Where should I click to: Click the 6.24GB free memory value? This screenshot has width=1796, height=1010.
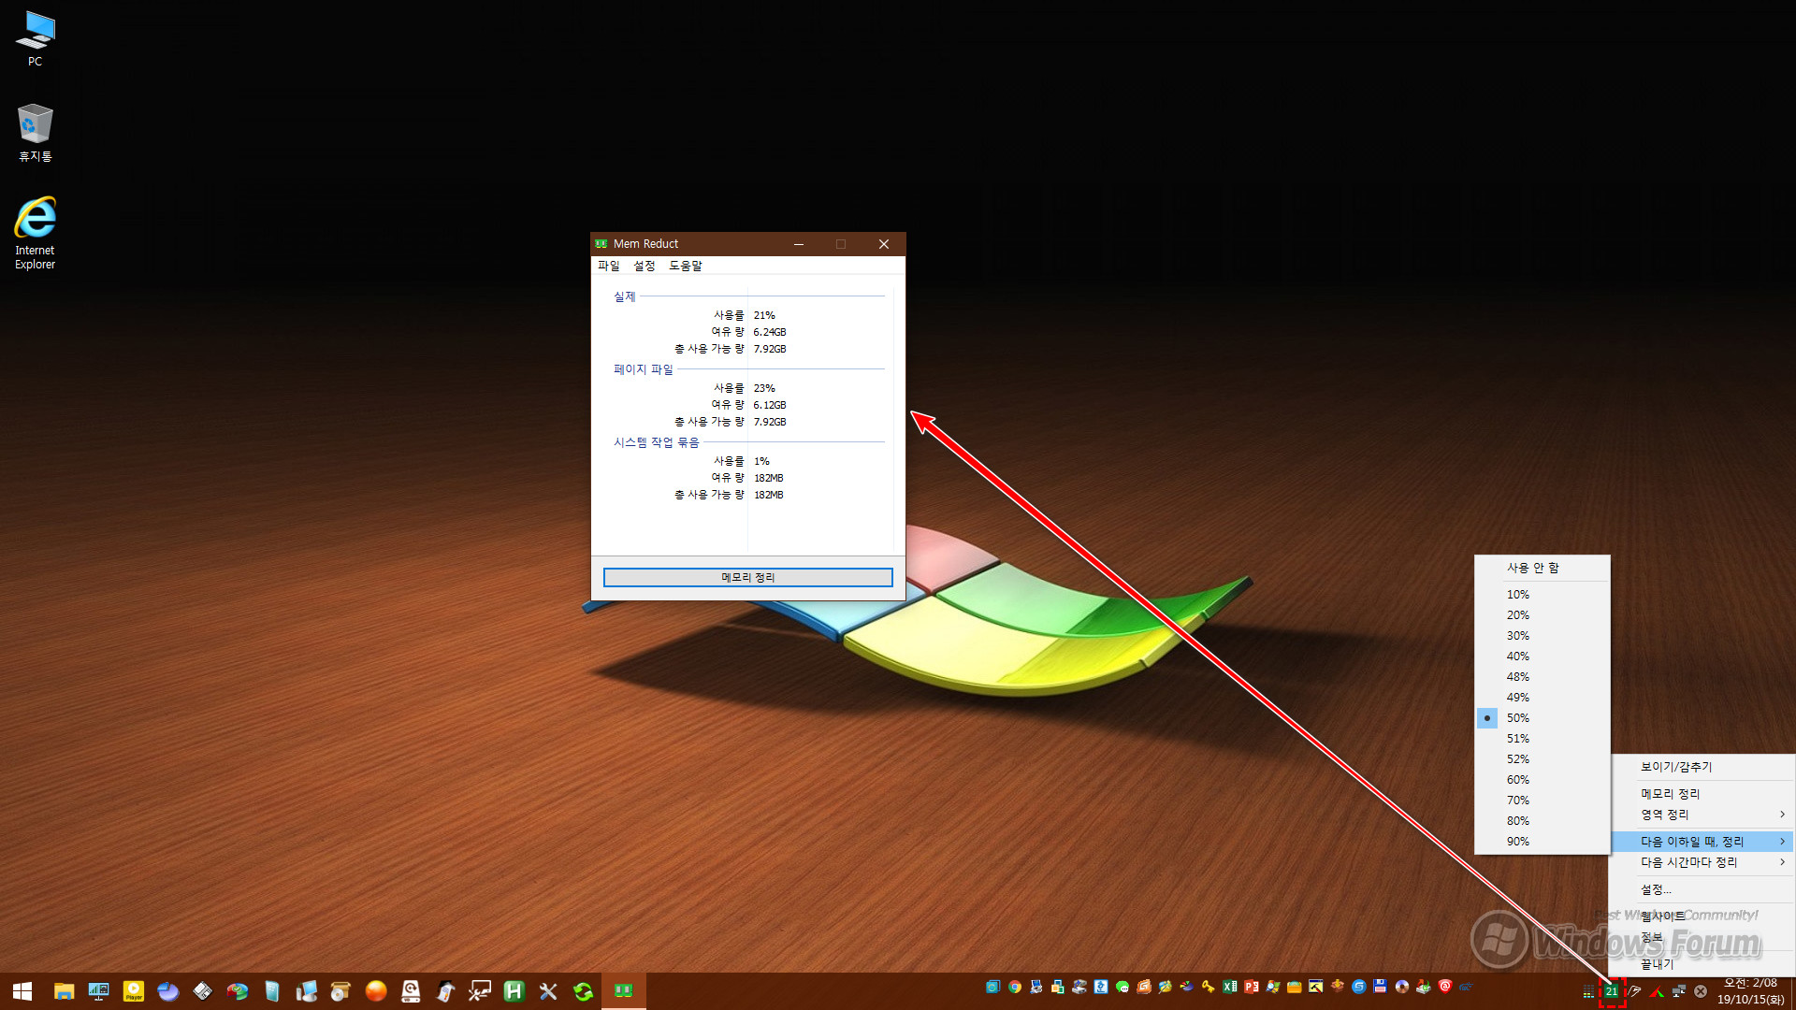click(x=770, y=332)
